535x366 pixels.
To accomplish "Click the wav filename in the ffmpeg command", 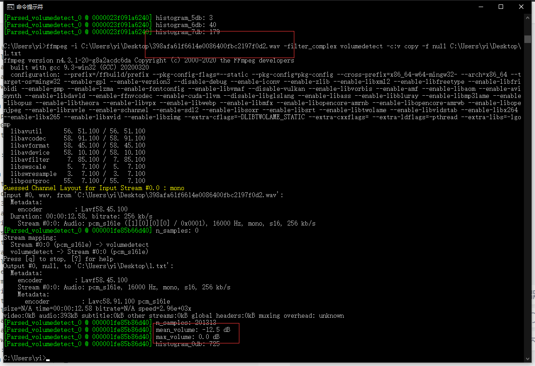I will click(x=217, y=46).
